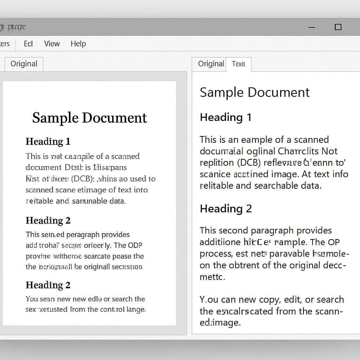This screenshot has height=360, width=360.
Task: Click 'This second paragraph provides' line
Action: pos(266,231)
